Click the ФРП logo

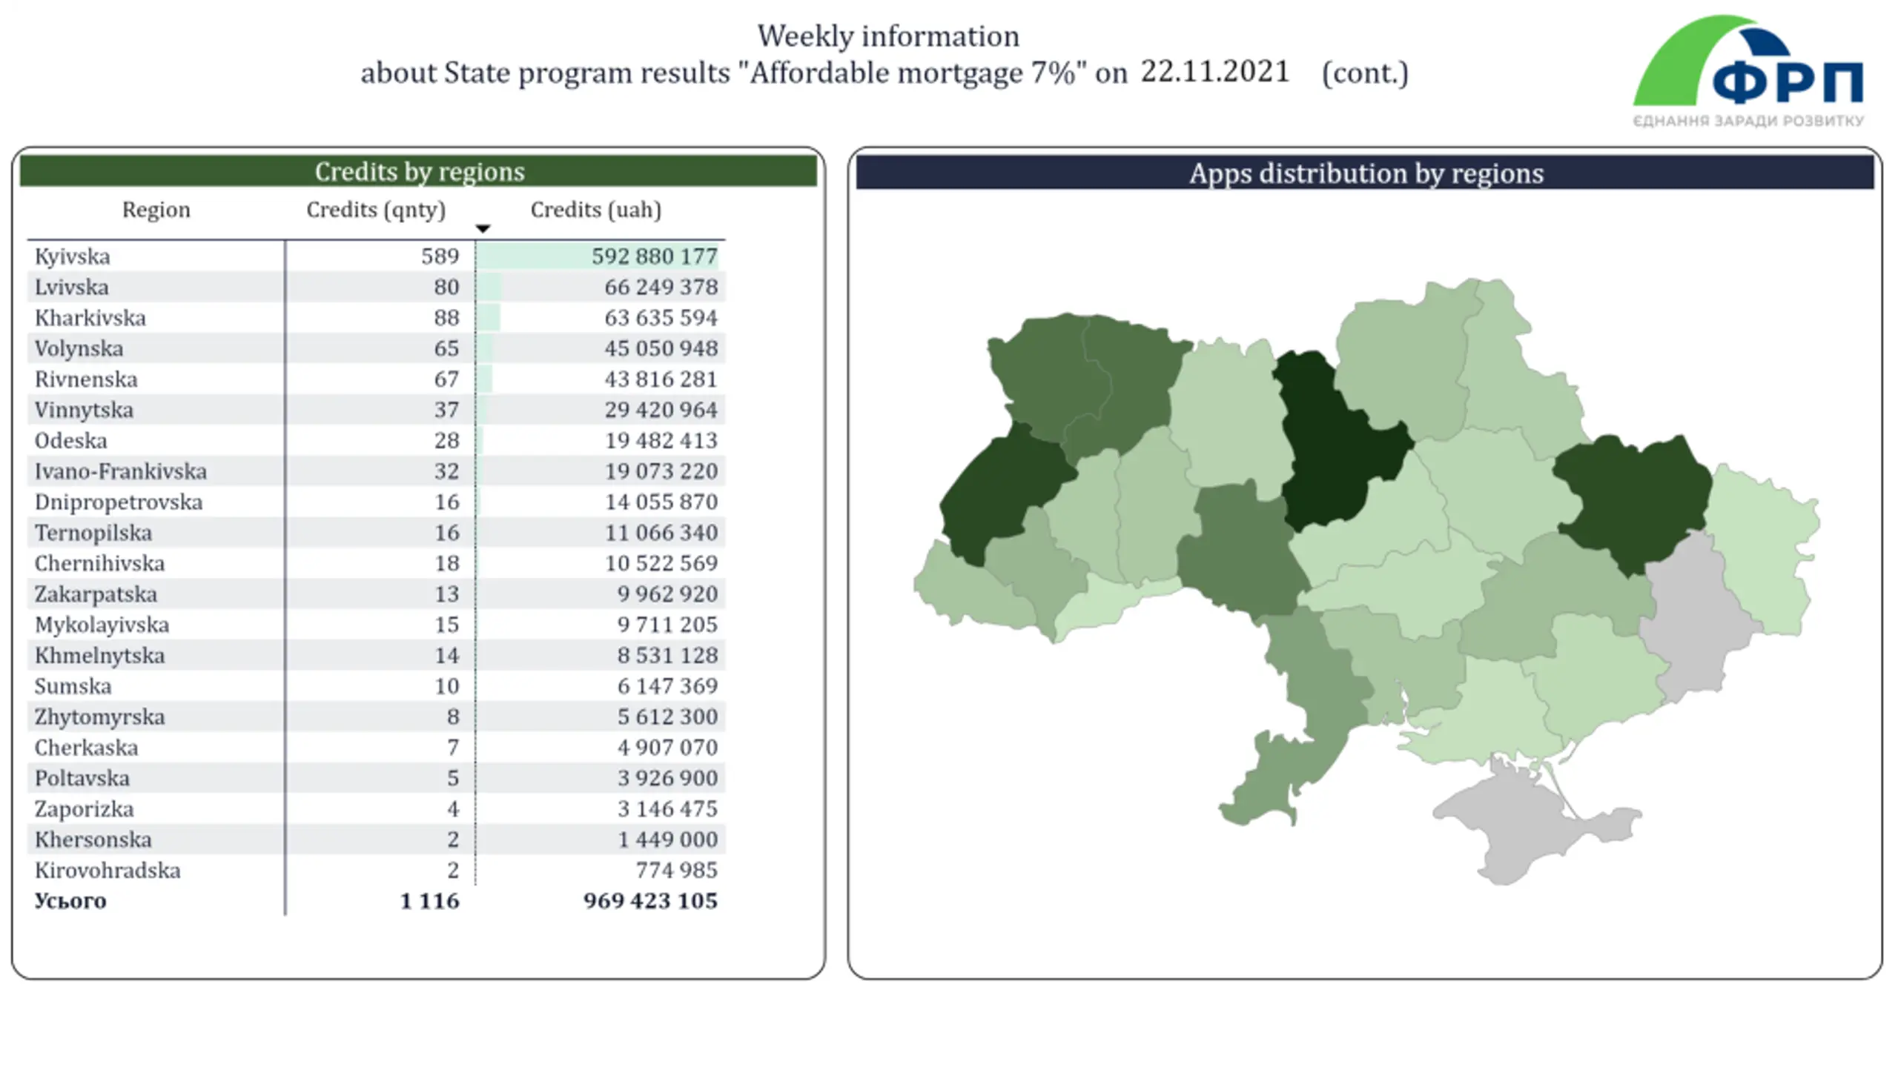(x=1748, y=71)
